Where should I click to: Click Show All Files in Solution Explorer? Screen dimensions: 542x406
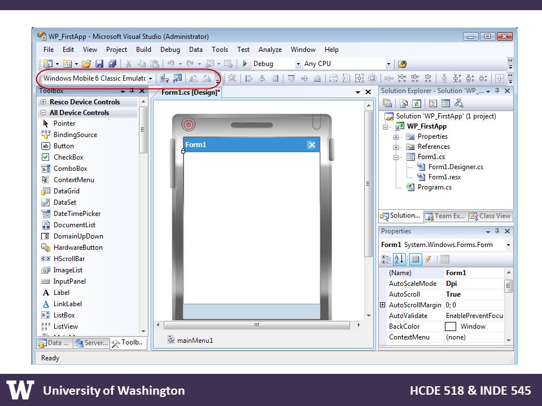pos(403,103)
